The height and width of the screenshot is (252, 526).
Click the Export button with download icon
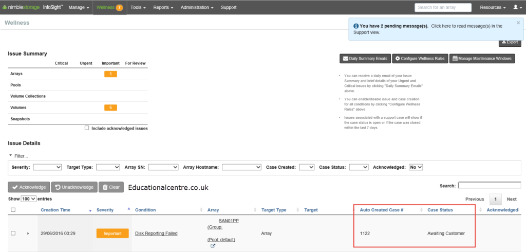(510, 42)
